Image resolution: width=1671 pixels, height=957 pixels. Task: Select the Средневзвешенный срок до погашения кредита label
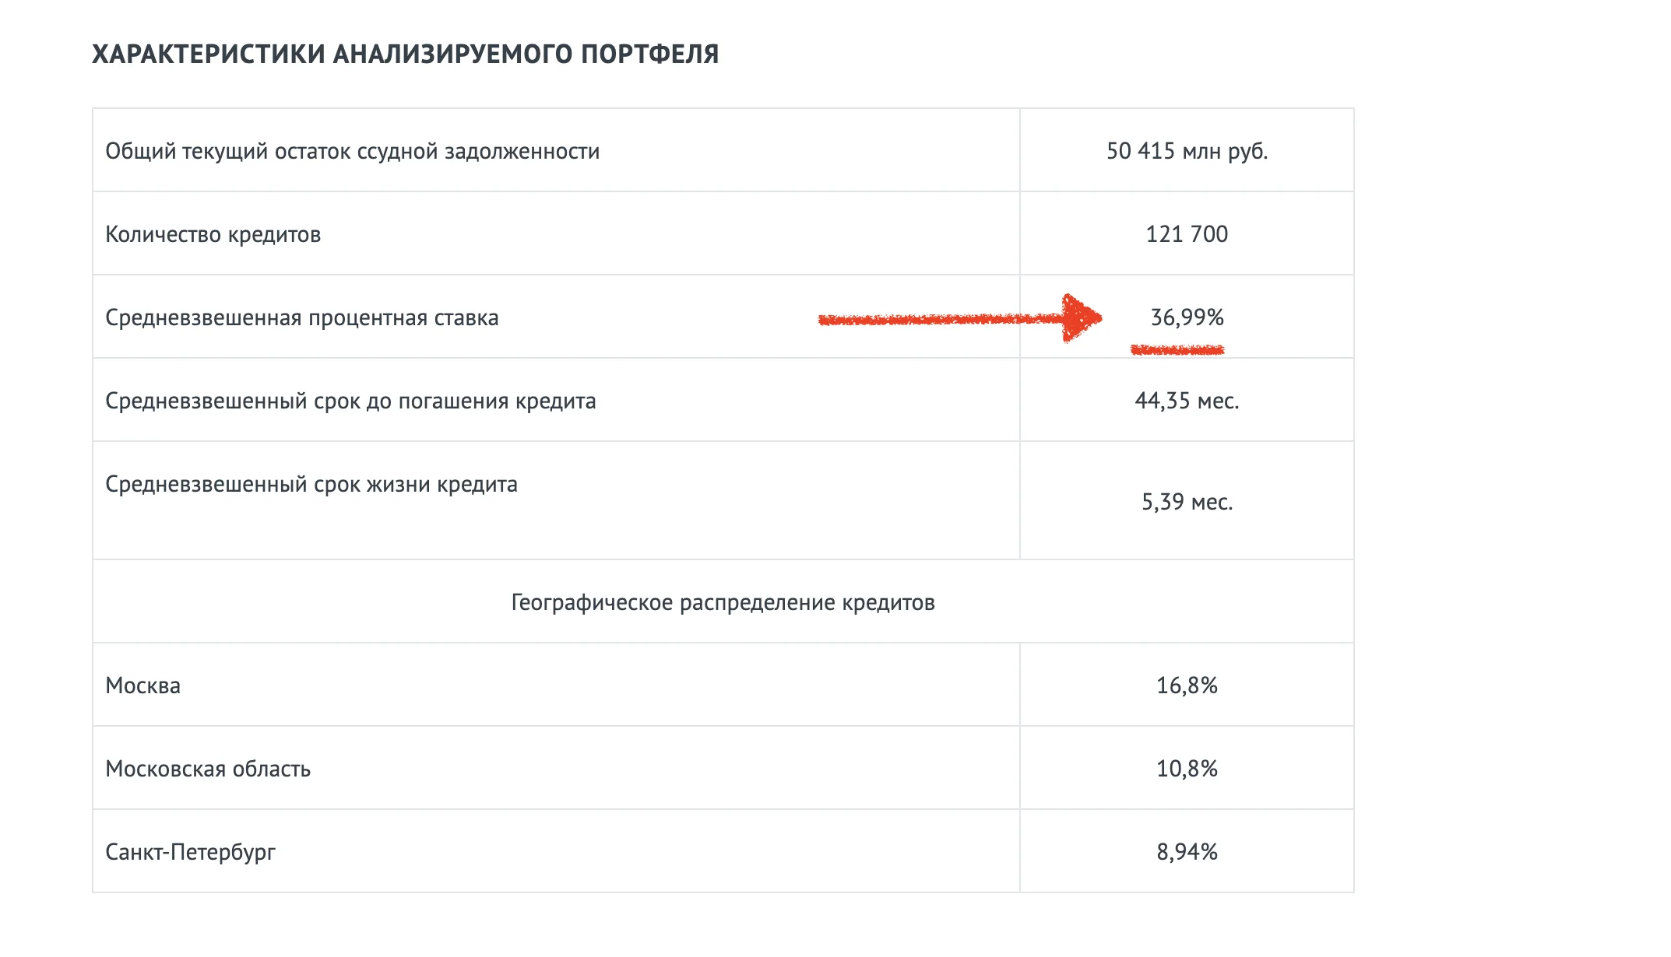click(350, 401)
